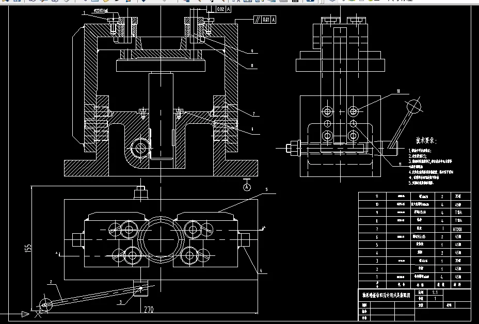Screen dimensions: 479x324
Task: Click balloon number 8 on section view
Action: 252,66
